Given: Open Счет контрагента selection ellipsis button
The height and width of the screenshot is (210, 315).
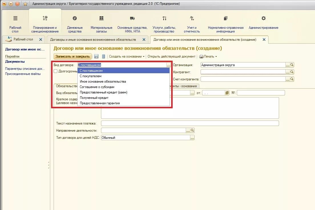Looking at the screenshot, I should pos(288,79).
